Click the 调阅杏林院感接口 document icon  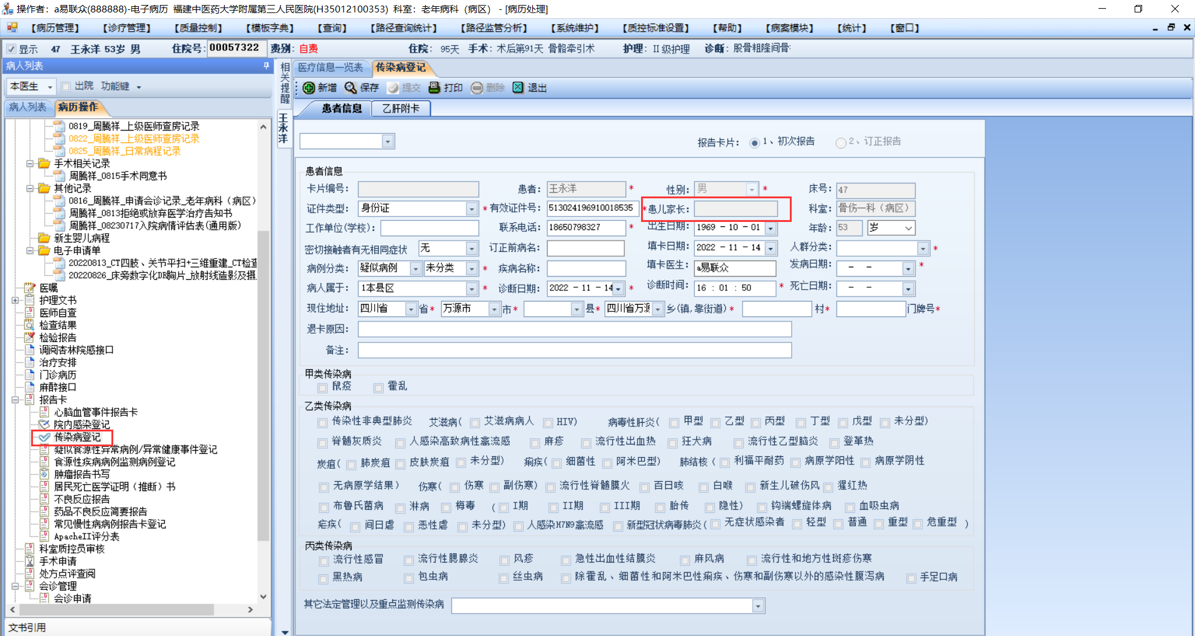coord(30,350)
